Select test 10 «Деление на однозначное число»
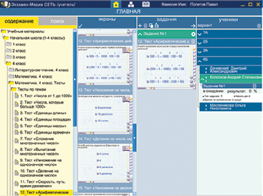 [39, 173]
